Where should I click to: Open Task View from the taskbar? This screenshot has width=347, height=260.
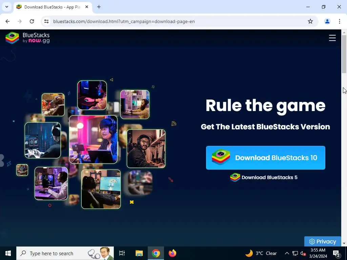(x=122, y=253)
